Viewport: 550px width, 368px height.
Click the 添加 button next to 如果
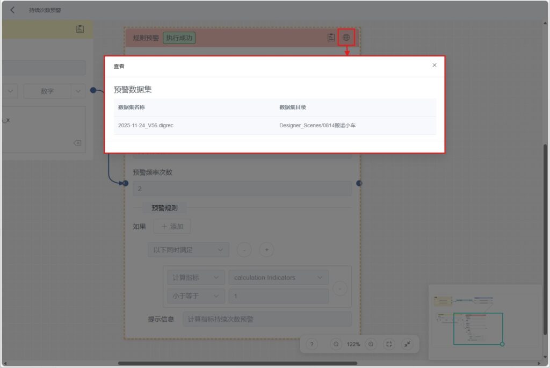click(x=172, y=227)
